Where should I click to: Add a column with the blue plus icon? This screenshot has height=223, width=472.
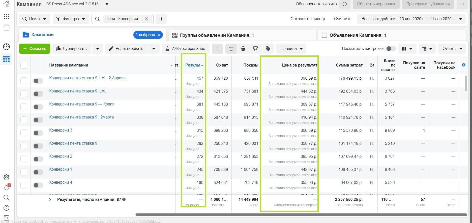(464, 65)
